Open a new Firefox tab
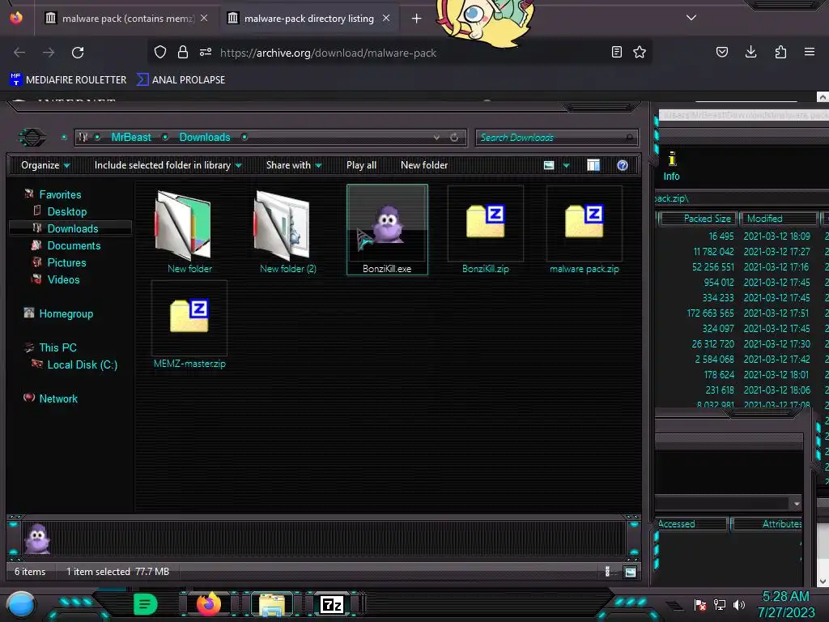 [x=417, y=19]
